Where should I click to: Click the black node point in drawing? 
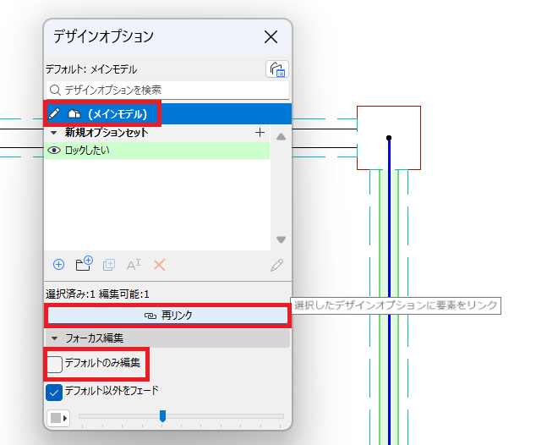(389, 138)
